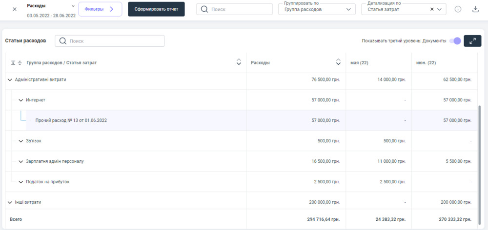Image resolution: width=488 pixels, height=230 pixels.
Task: Expand table to fullscreen view
Action: [472, 41]
